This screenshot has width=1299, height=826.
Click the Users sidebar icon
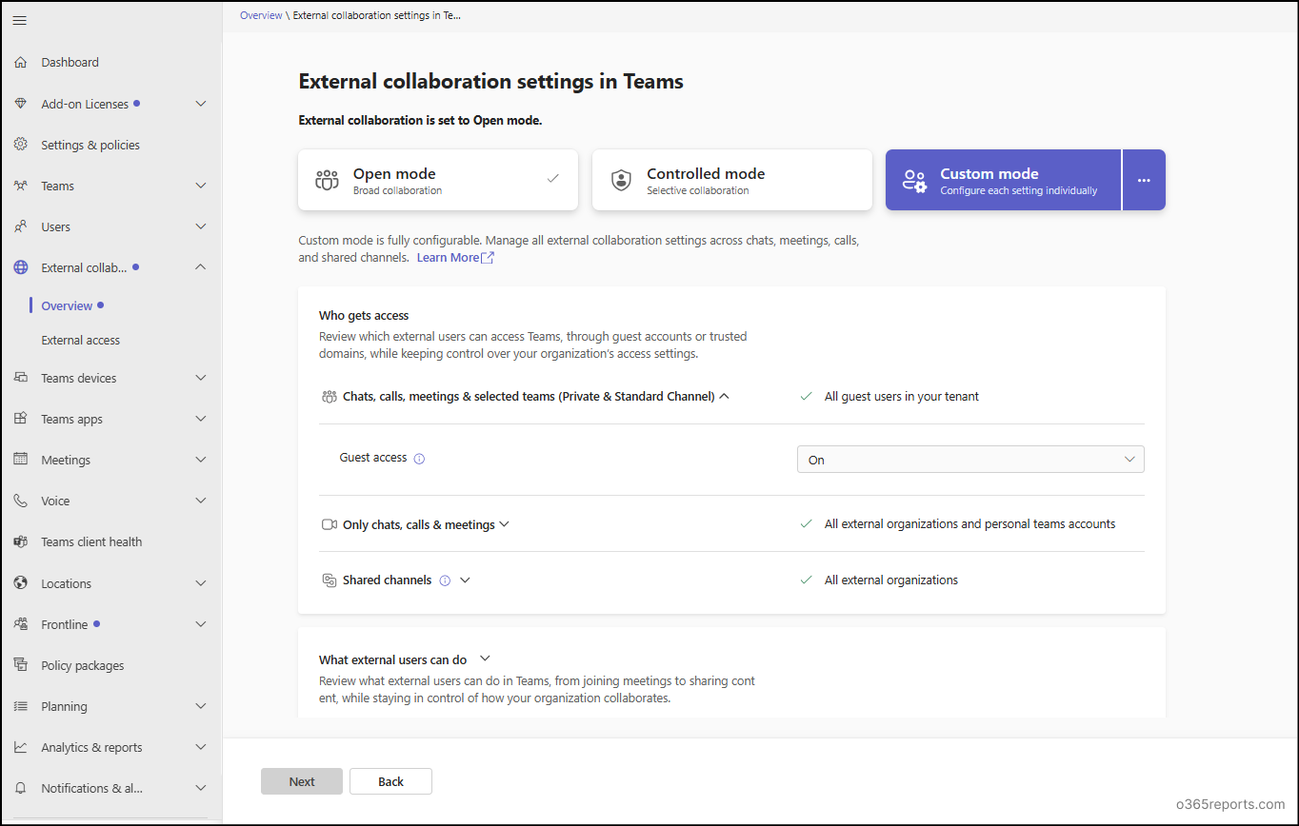pos(20,226)
